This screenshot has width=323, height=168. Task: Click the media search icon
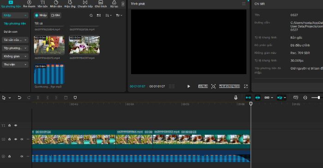[91, 15]
